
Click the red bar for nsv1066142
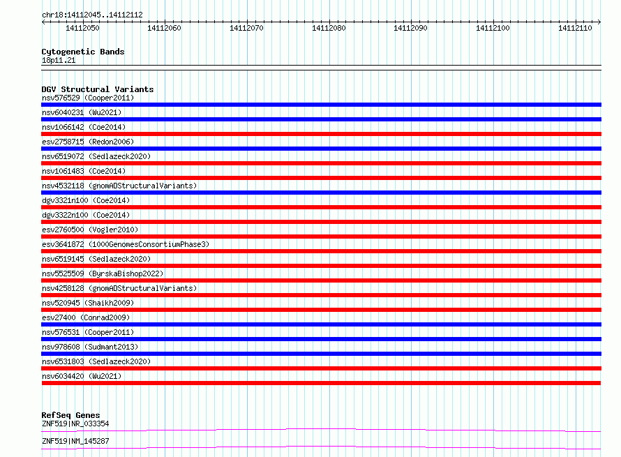tap(321, 134)
